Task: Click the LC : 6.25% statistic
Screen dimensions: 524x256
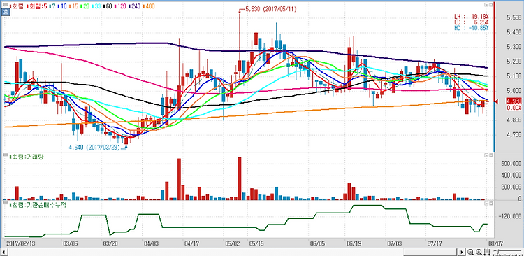Action: tap(471, 22)
